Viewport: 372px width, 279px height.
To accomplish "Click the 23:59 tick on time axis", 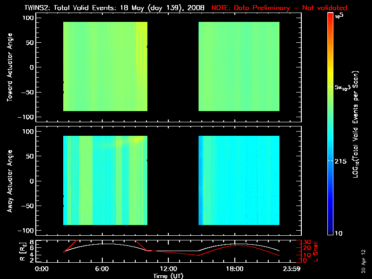I will [x=293, y=268].
